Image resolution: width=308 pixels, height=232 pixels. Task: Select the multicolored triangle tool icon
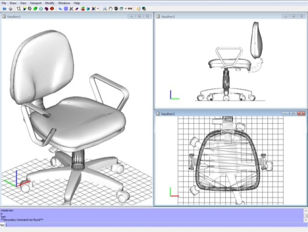point(25,9)
